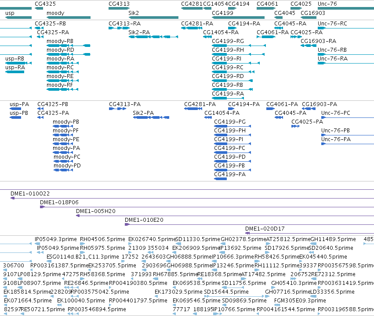This screenshot has height=316, width=374.
Task: Click the CG4045-RA transcript label
Action: point(290,24)
